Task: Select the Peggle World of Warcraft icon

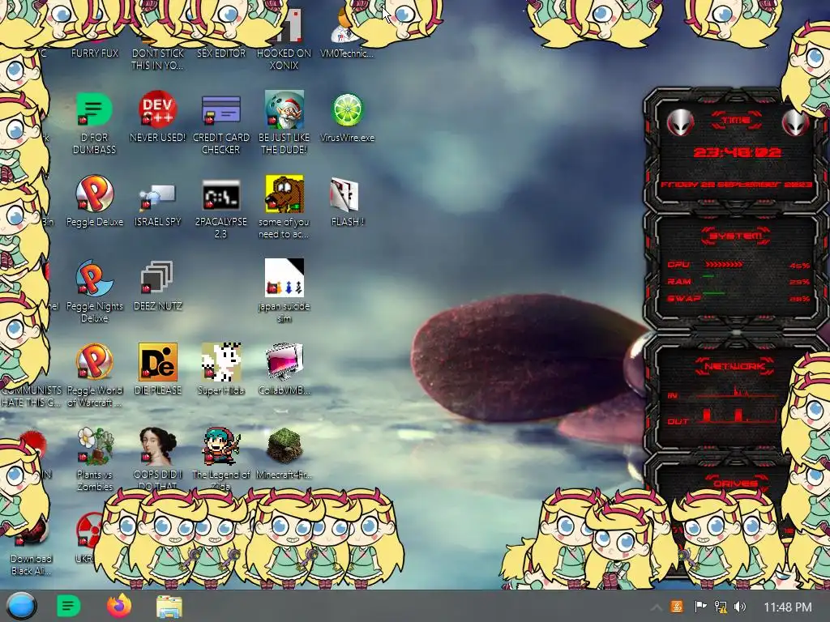Action: [94, 362]
